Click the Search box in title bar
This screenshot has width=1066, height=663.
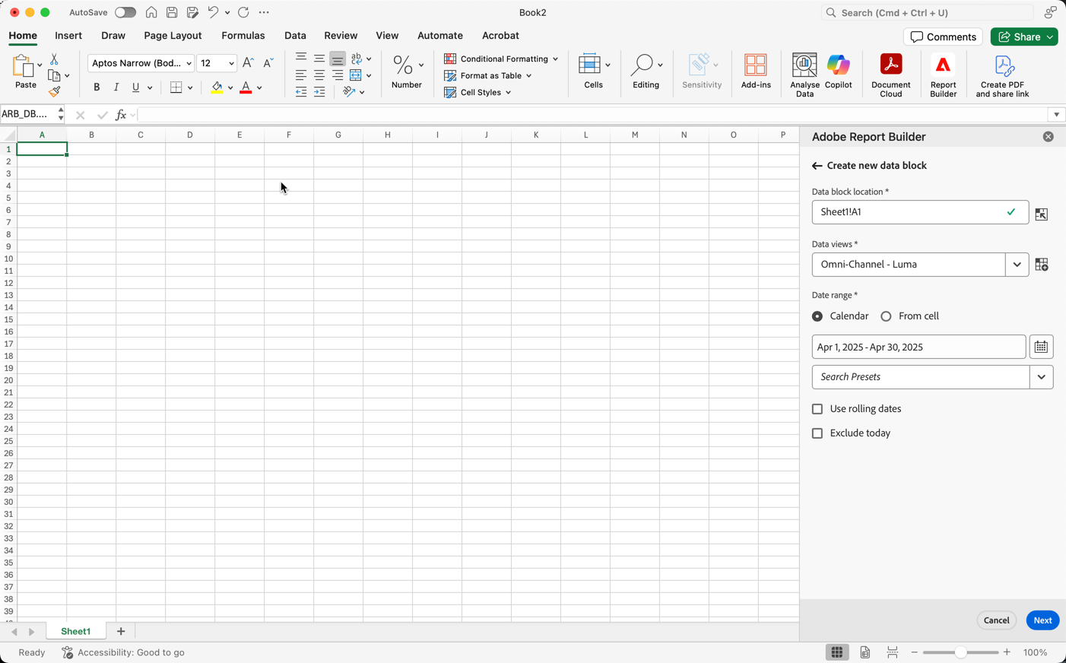[x=927, y=13]
